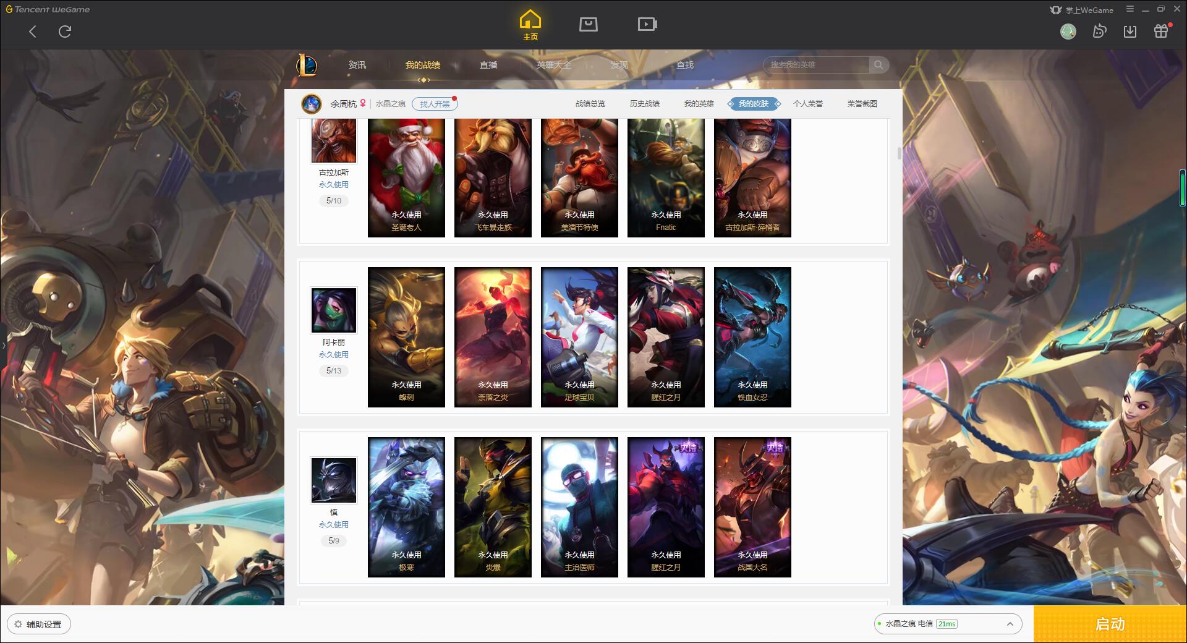
Task: Open 慎's 腥红之月 skin card
Action: tap(666, 507)
